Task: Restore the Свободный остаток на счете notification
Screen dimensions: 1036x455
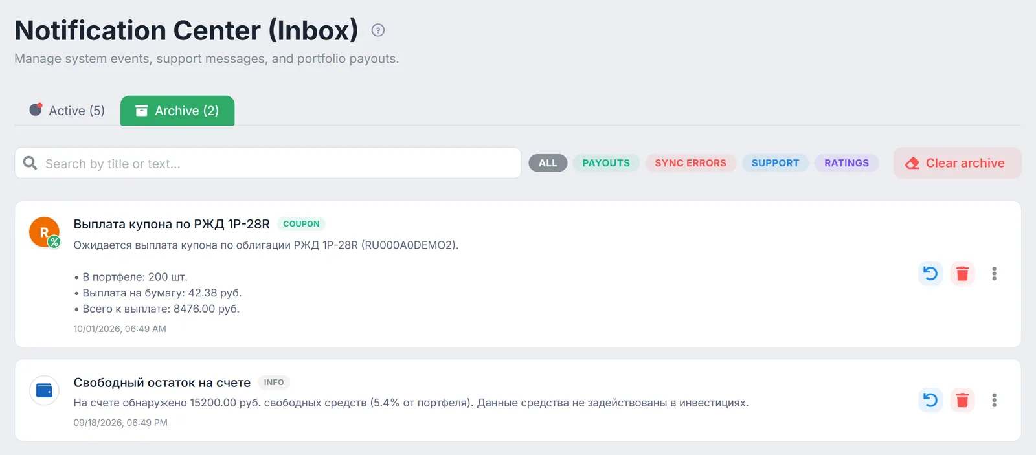Action: [x=930, y=400]
